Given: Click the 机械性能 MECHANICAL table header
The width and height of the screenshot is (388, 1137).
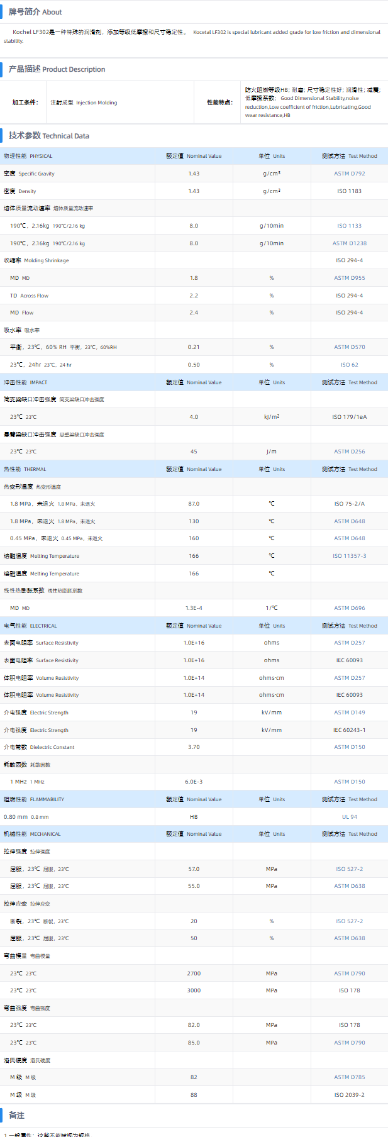Looking at the screenshot, I should pos(32,834).
